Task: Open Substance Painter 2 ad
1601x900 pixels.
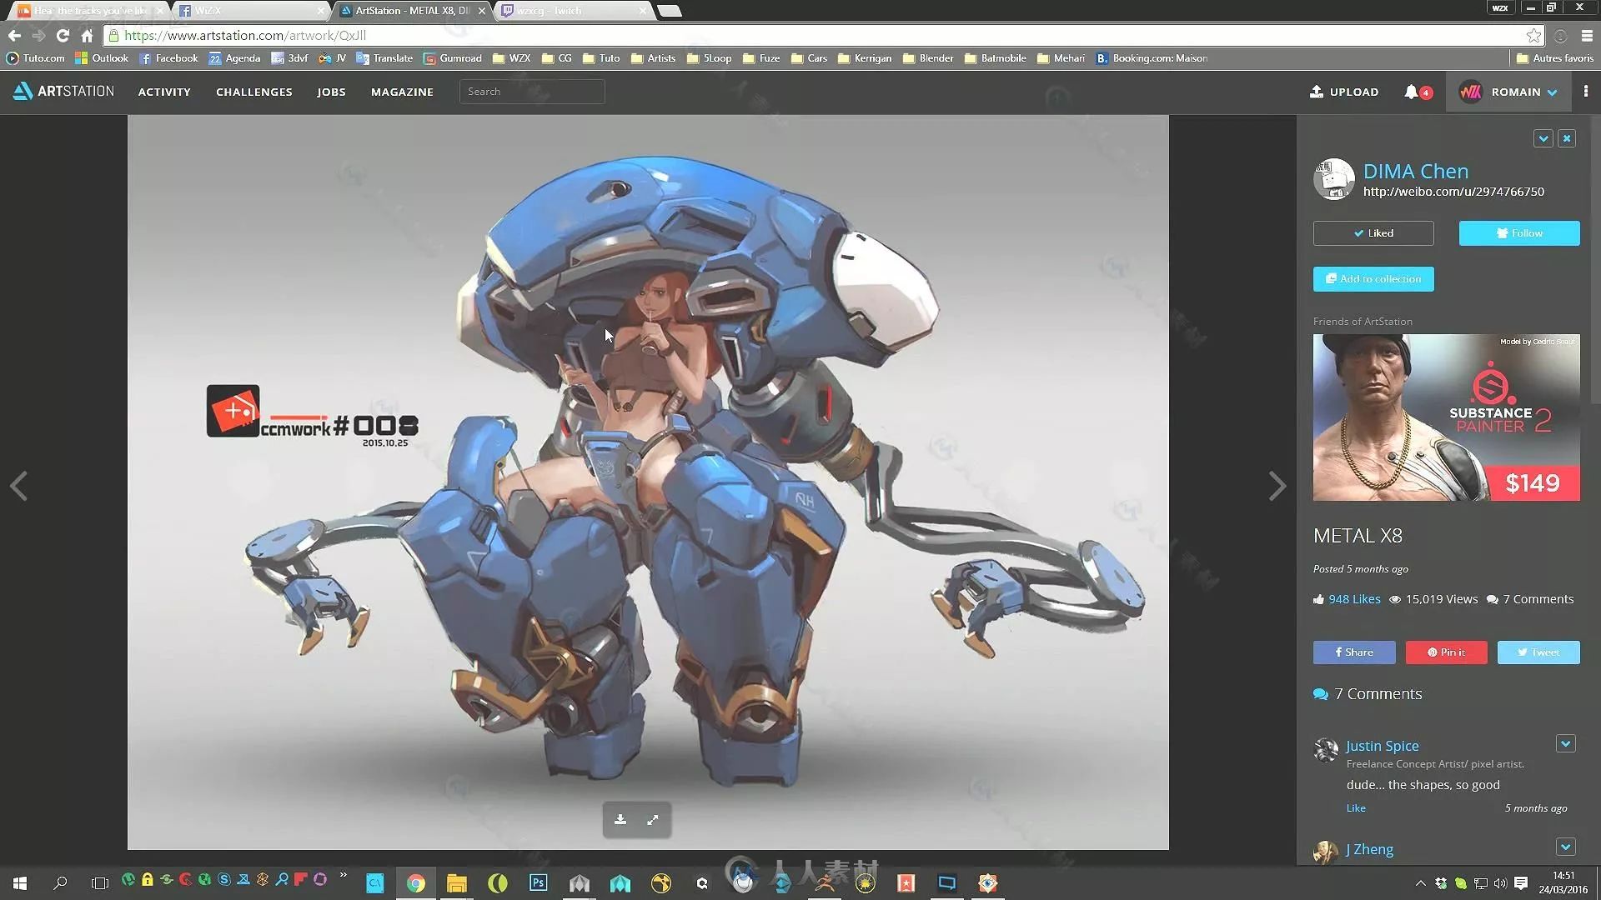Action: (1446, 417)
